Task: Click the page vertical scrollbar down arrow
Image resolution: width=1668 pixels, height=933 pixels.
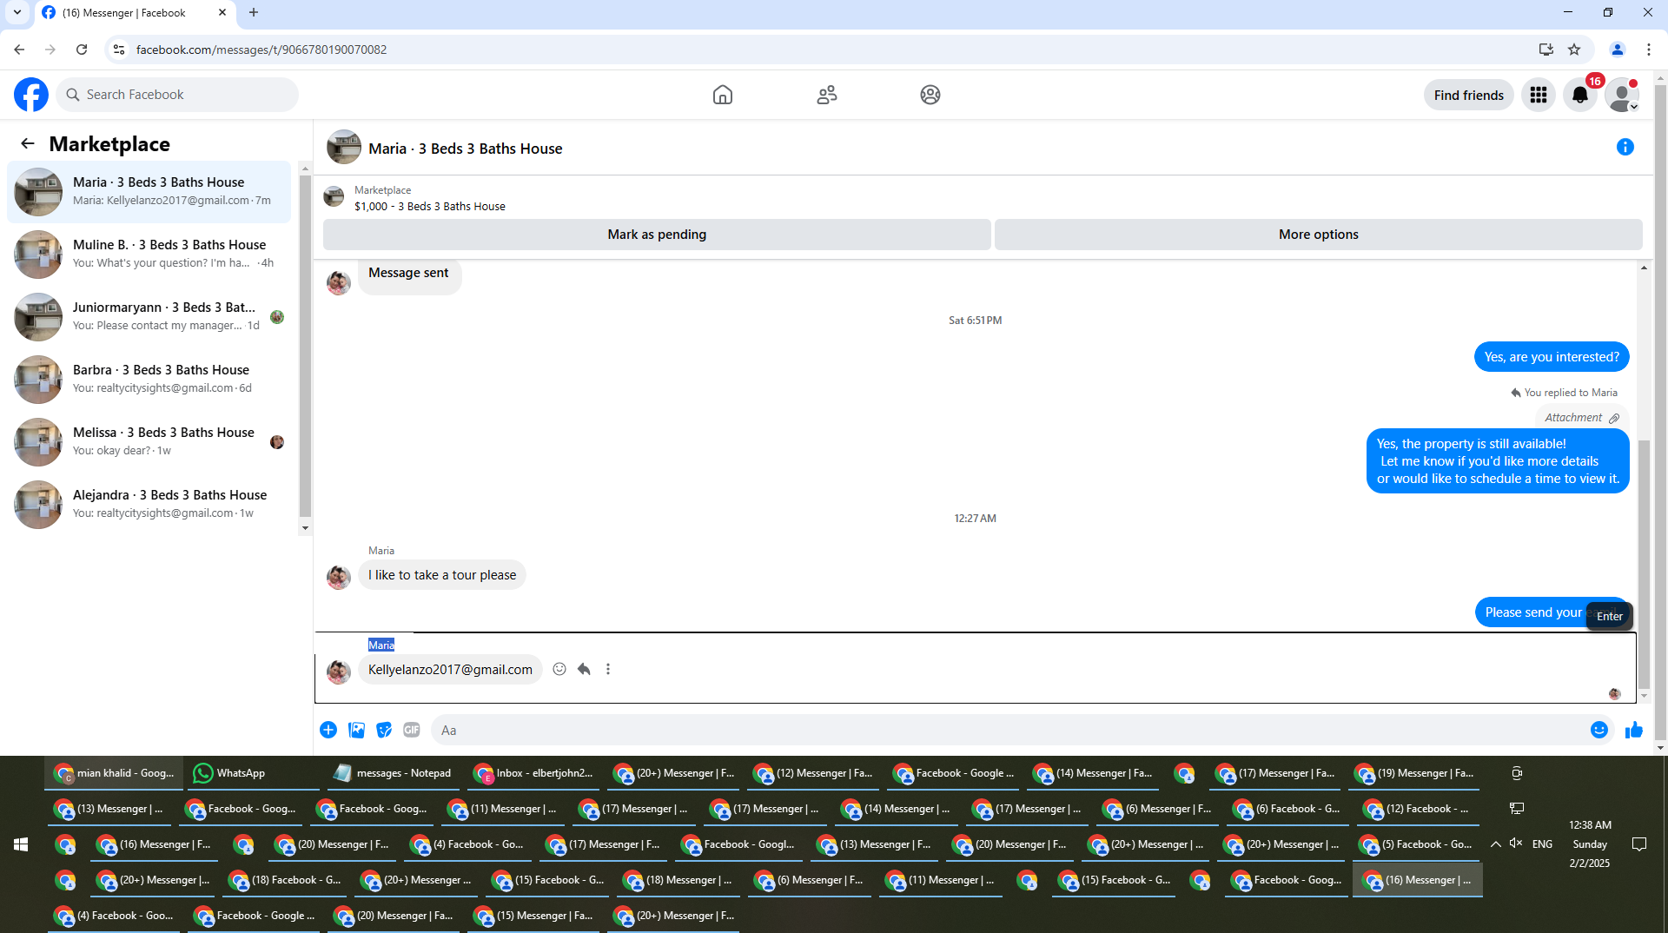Action: coord(1660,748)
